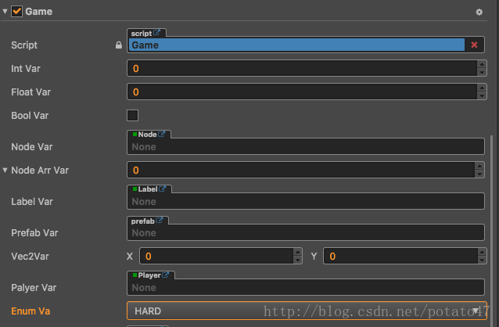
Task: Expand the Node Arr Var array
Action: tap(5, 170)
